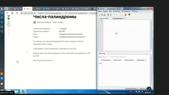Click the EN language indicator in tray
Image resolution: width=169 pixels, height=95 pixels.
130,91
